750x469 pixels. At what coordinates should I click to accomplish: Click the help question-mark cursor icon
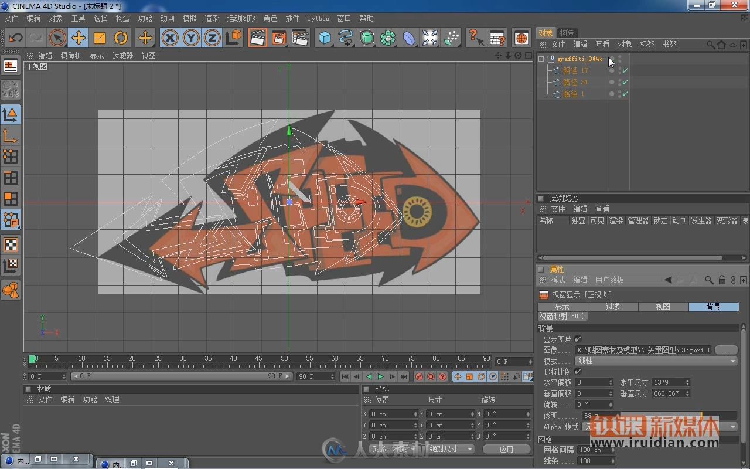click(476, 38)
